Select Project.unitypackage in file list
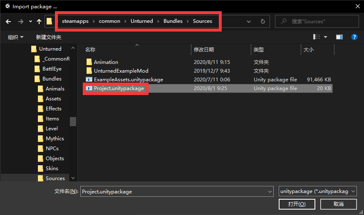The height and width of the screenshot is (215, 364). [119, 88]
